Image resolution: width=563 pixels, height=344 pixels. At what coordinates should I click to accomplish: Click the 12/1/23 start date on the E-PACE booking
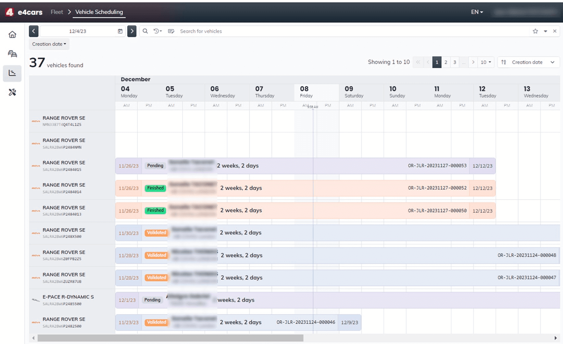[x=127, y=300]
